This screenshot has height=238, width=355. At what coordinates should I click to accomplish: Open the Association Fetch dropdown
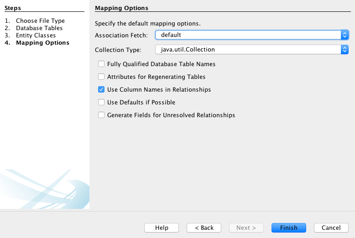(252, 35)
